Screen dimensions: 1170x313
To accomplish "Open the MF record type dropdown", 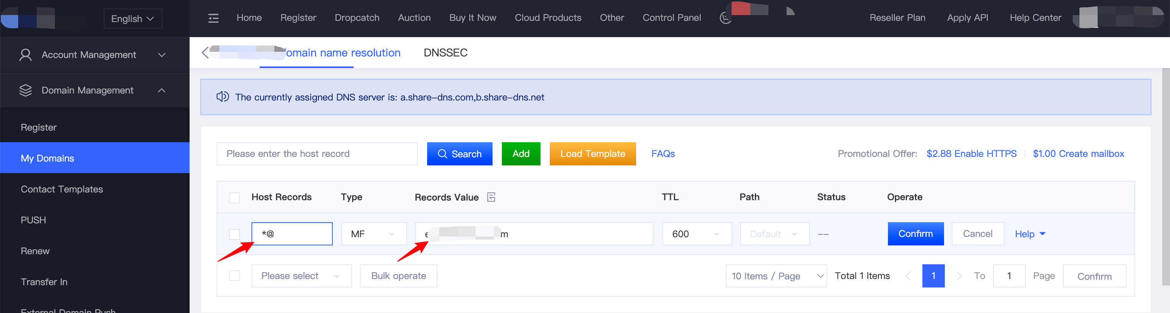I will point(374,234).
